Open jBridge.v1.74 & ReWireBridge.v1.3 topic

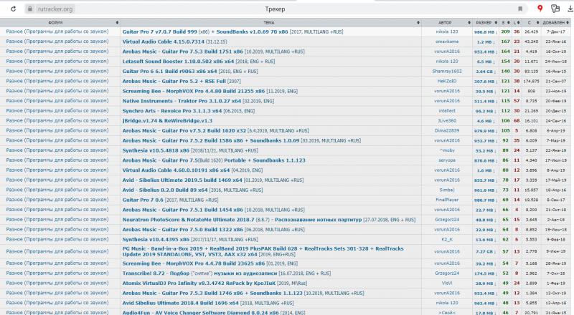(167, 120)
